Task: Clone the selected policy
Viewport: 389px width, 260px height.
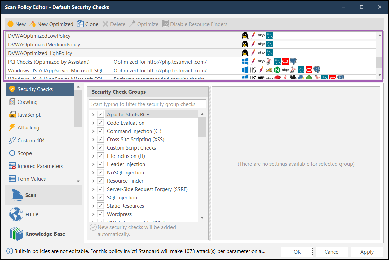Action: pyautogui.click(x=88, y=24)
